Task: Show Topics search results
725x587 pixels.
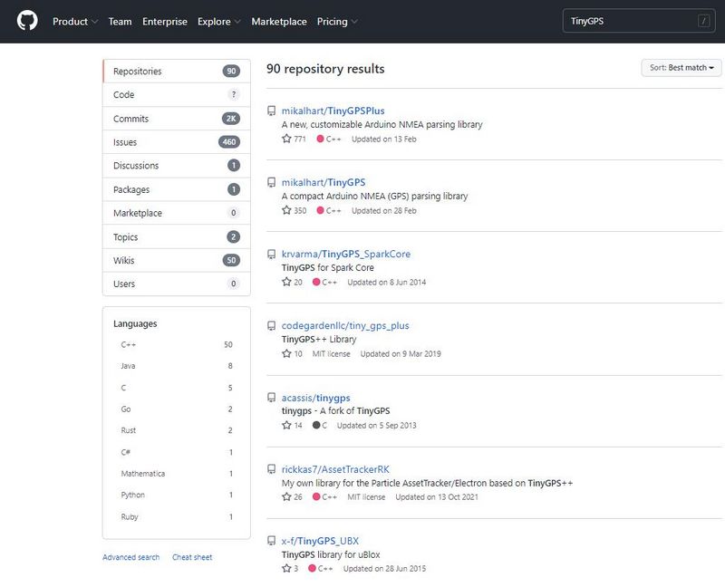Action: pos(177,237)
